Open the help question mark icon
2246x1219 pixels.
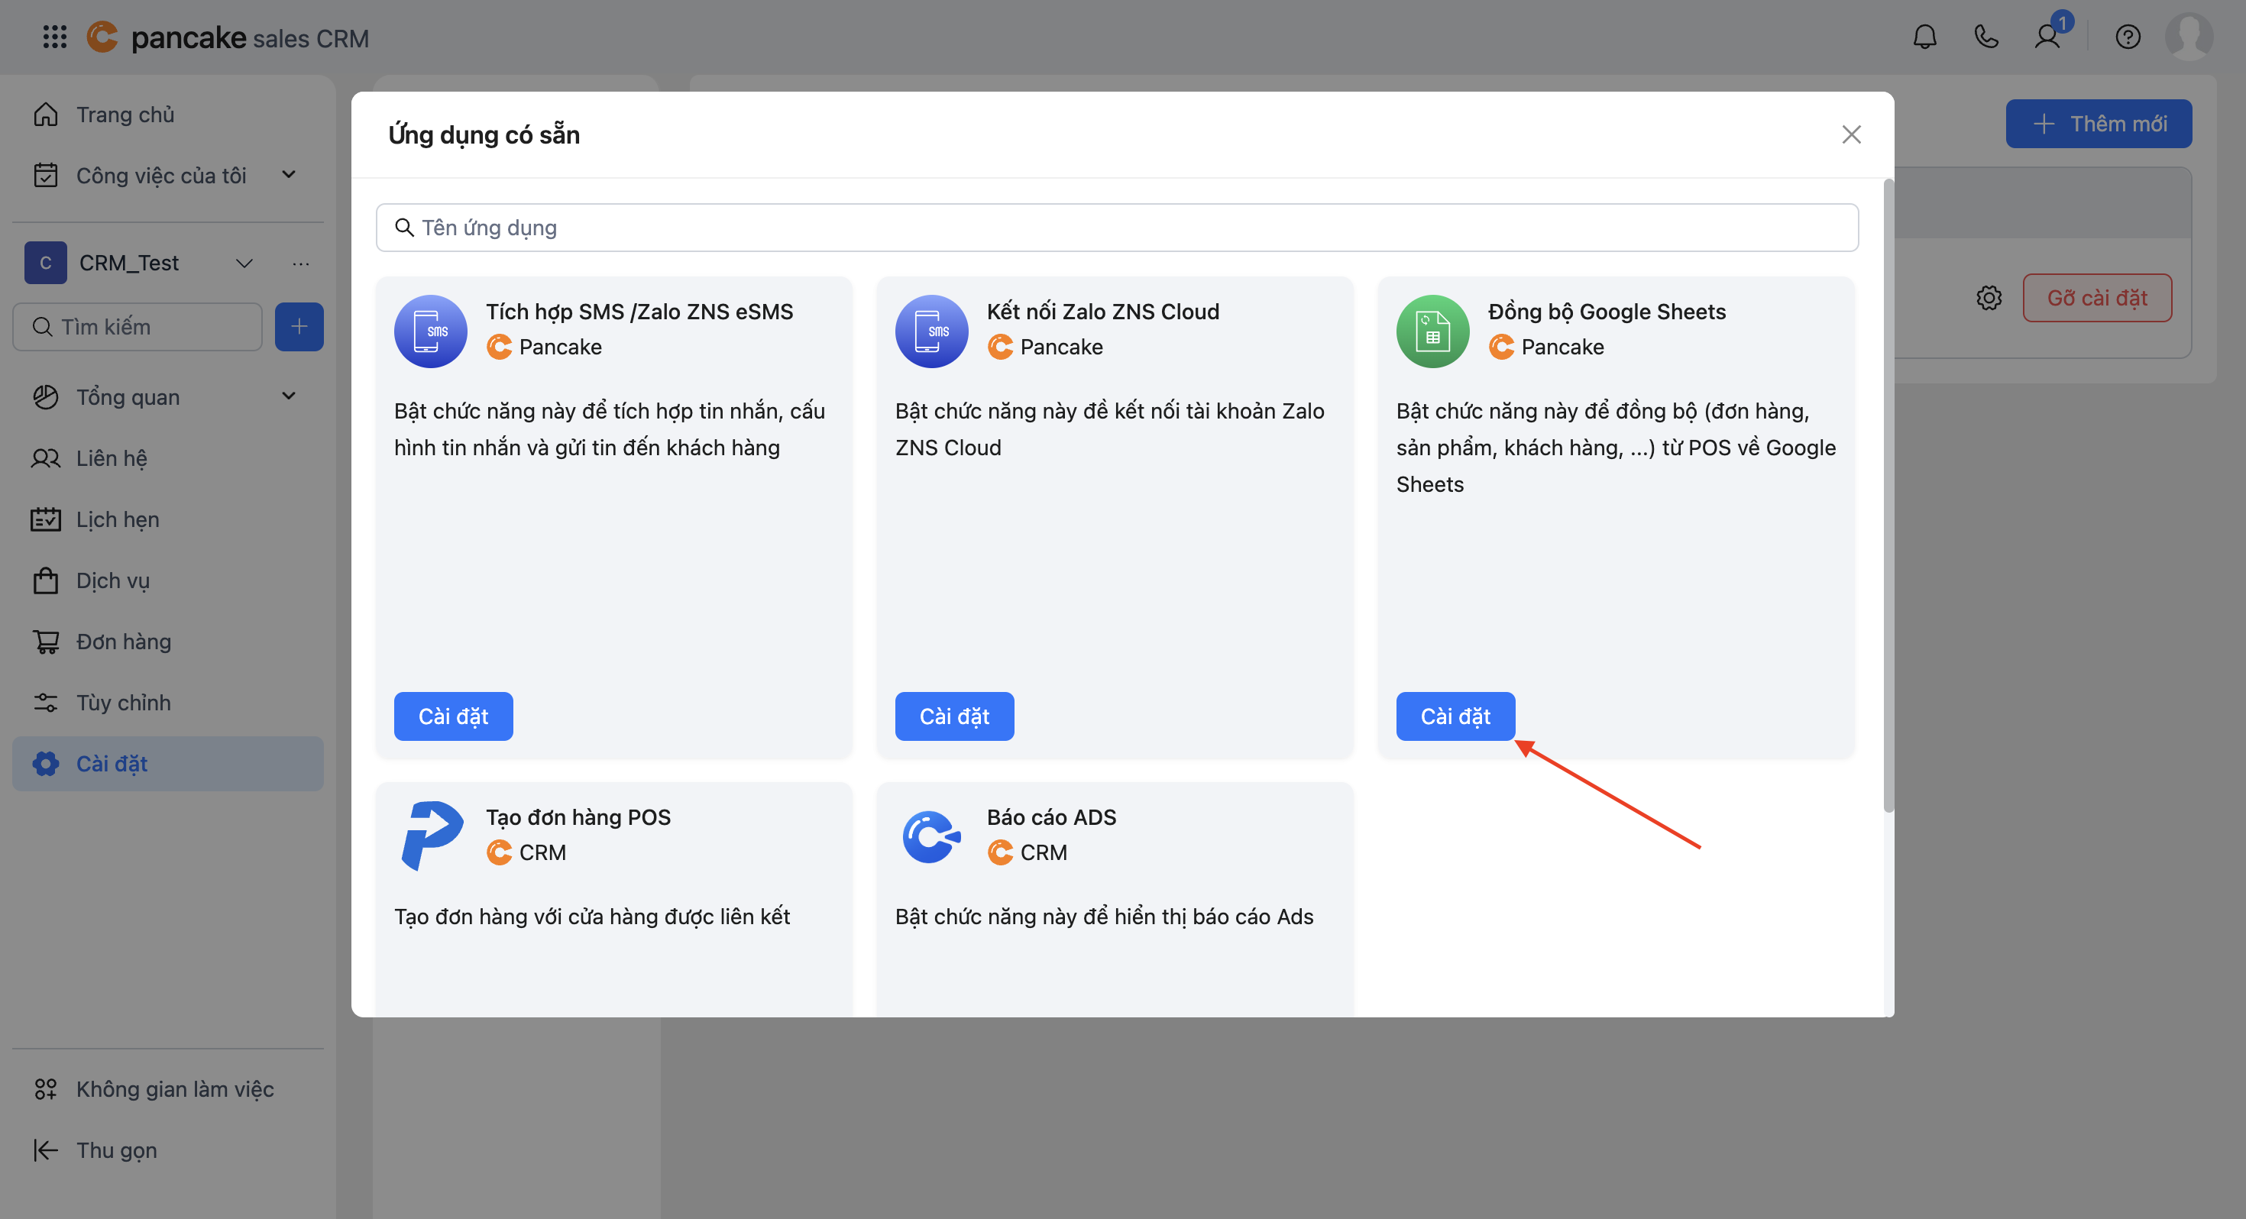click(x=2128, y=37)
